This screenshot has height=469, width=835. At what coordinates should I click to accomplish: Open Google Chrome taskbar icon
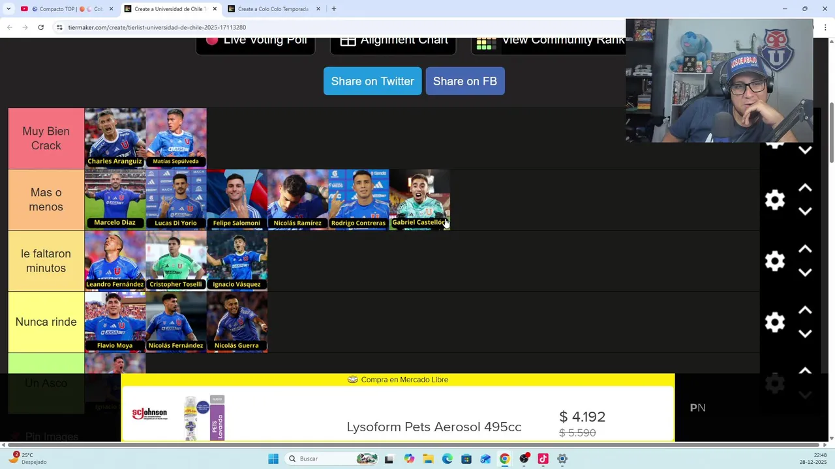505,459
